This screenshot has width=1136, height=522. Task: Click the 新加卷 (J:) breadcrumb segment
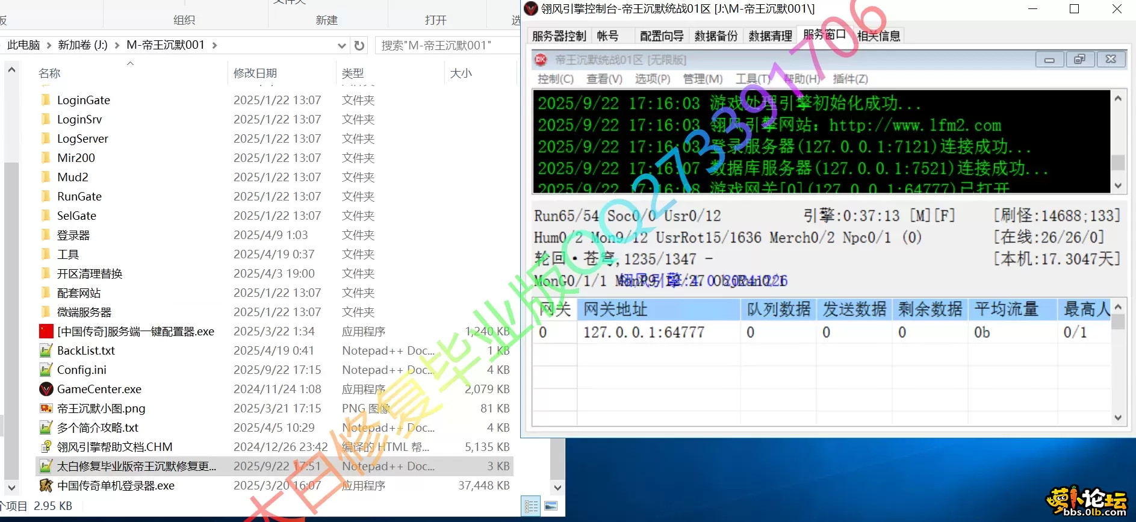pos(82,45)
